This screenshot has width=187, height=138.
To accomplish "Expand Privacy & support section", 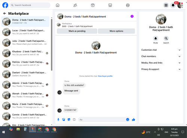I will pyautogui.click(x=161, y=69).
